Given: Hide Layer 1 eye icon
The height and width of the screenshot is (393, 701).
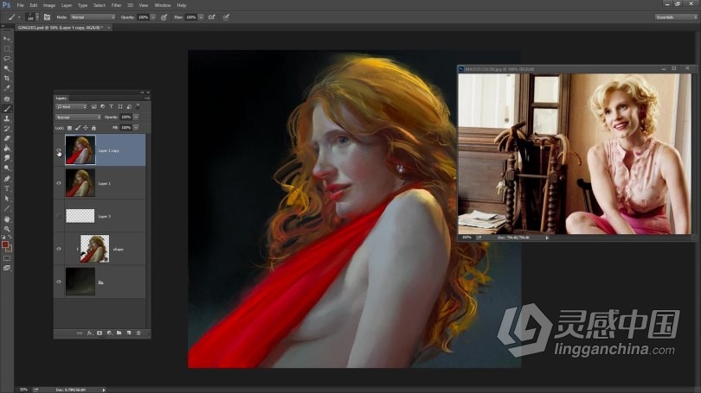Looking at the screenshot, I should click(x=59, y=183).
